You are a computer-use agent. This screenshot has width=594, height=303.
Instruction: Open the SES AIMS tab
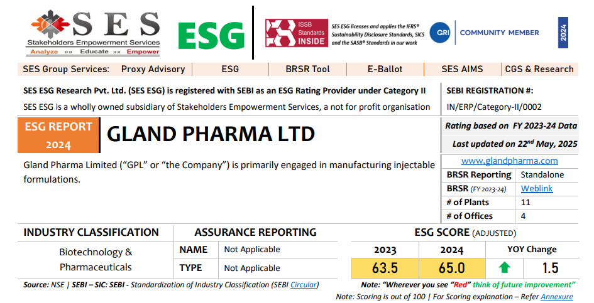coord(462,69)
